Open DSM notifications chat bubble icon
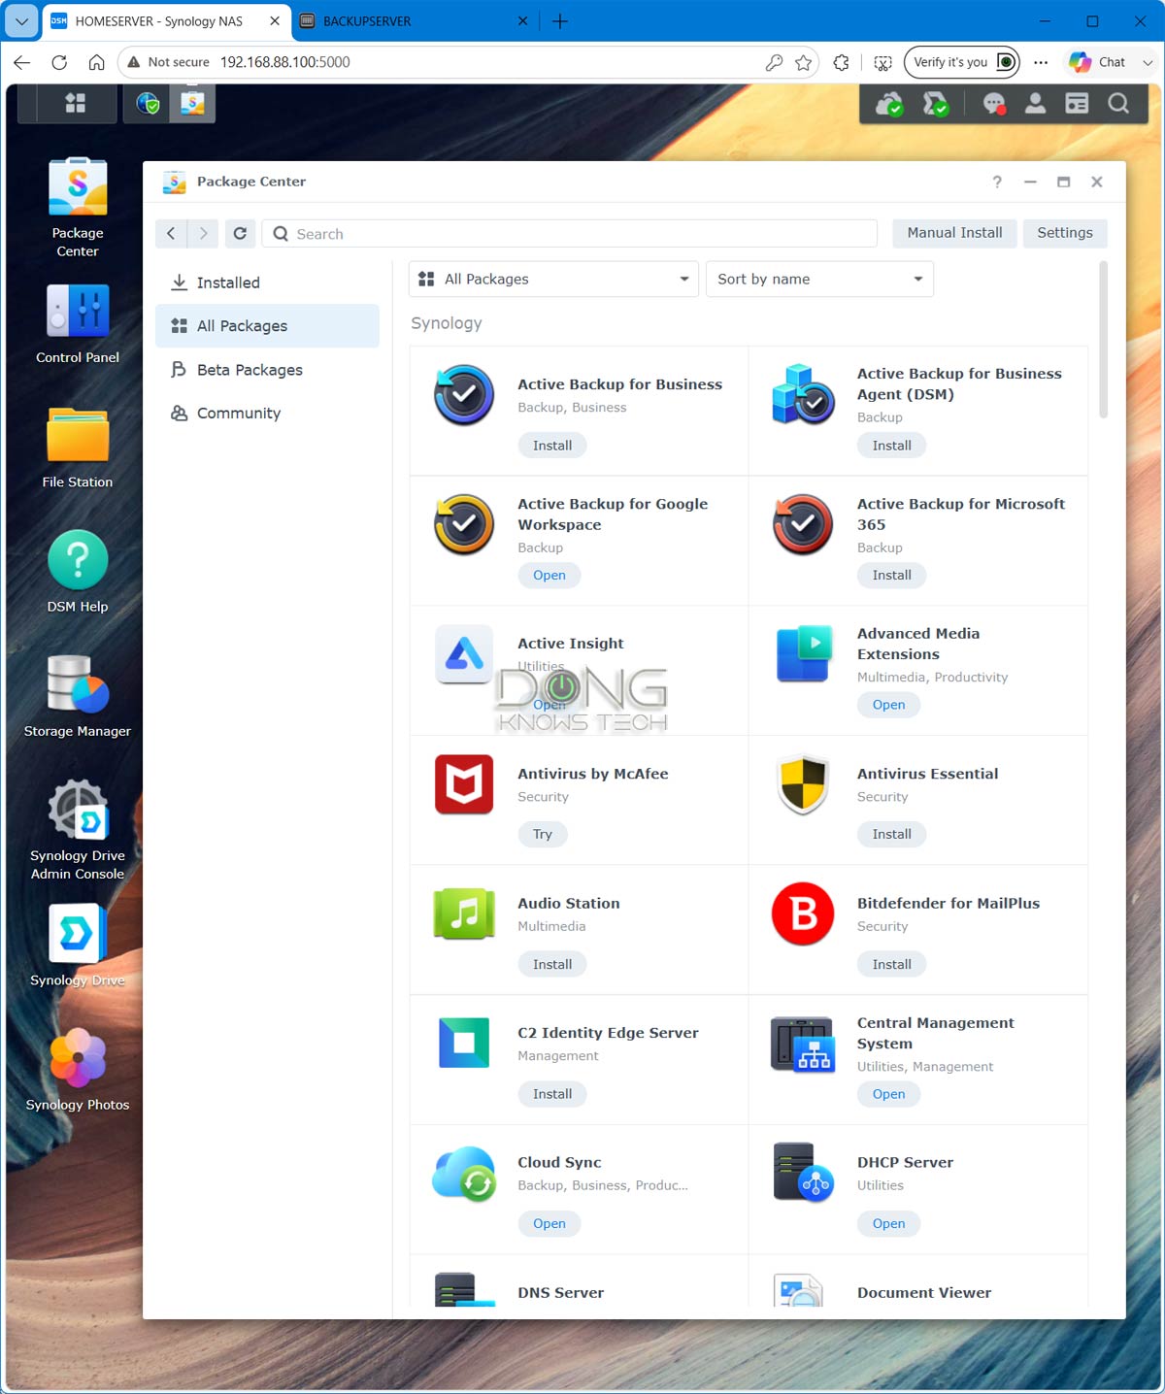Screen dimensions: 1165x1394 pos(993,103)
